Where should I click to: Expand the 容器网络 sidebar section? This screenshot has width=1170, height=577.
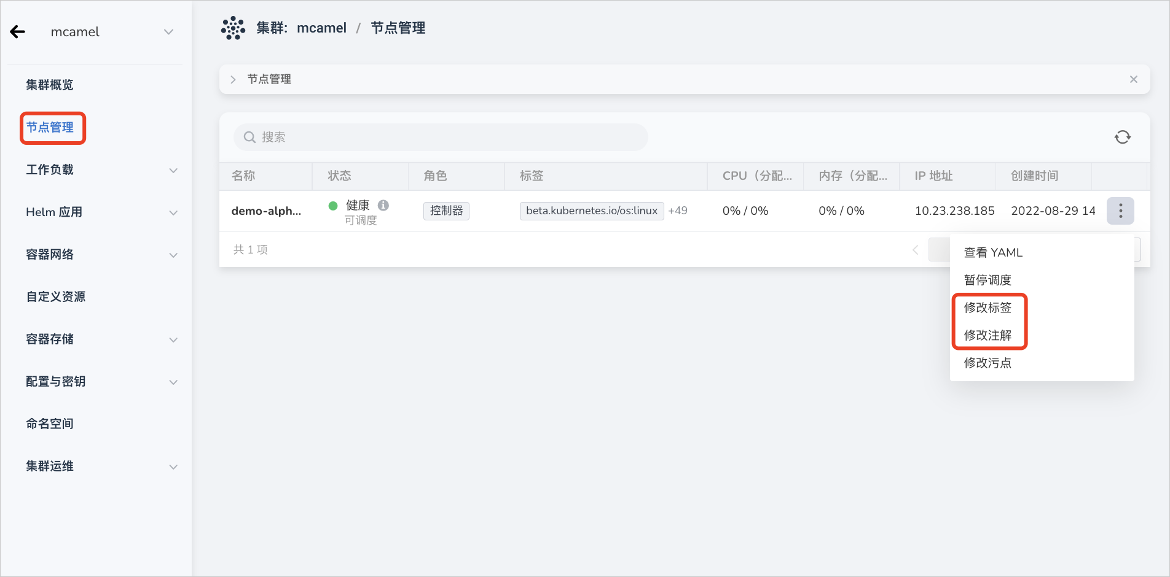173,255
